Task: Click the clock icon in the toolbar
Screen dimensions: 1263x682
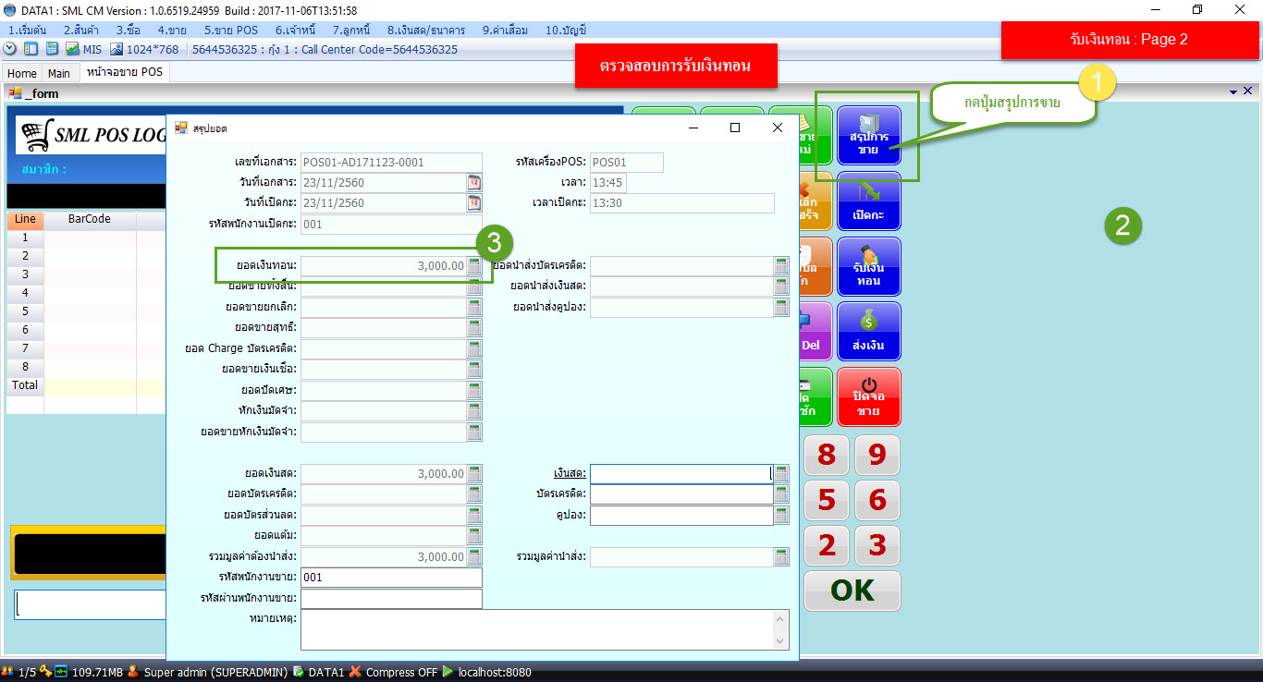Action: point(10,49)
